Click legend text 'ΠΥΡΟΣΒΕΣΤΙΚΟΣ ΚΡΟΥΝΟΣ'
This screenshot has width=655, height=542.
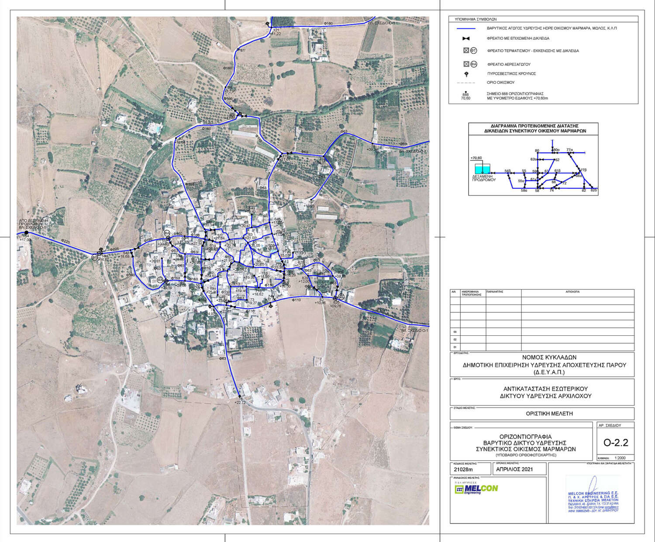[x=511, y=74]
